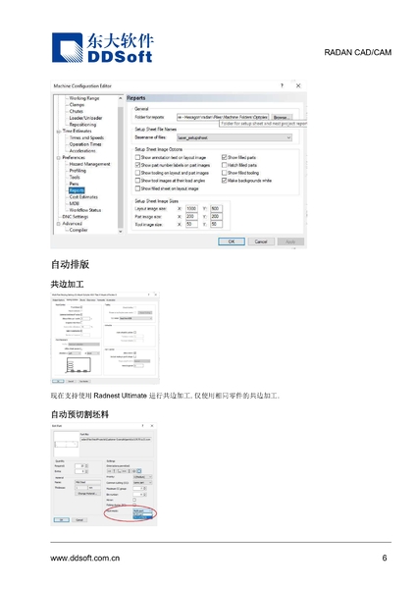Viewport: 416px width, 589px height.
Task: Select Cost Estimates tree item
Action: [x=83, y=197]
